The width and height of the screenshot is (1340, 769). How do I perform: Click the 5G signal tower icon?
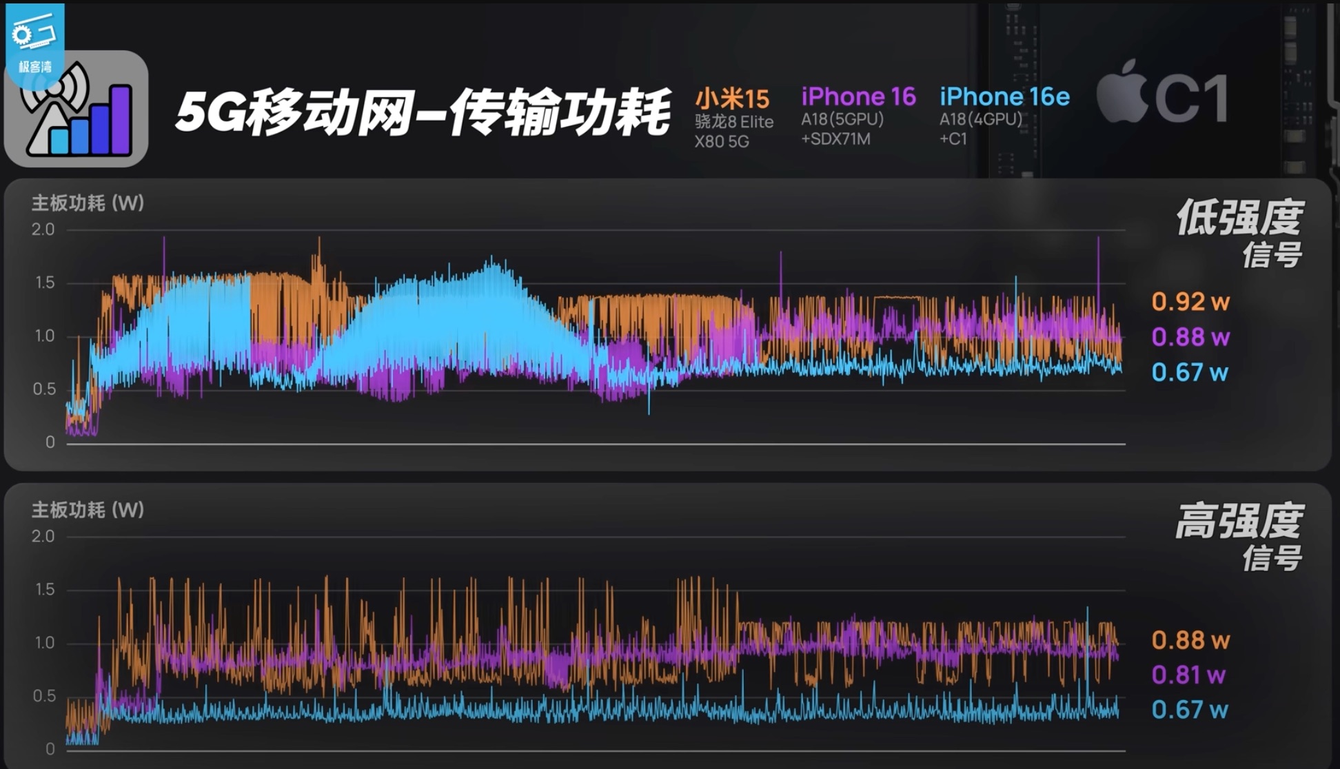[77, 109]
